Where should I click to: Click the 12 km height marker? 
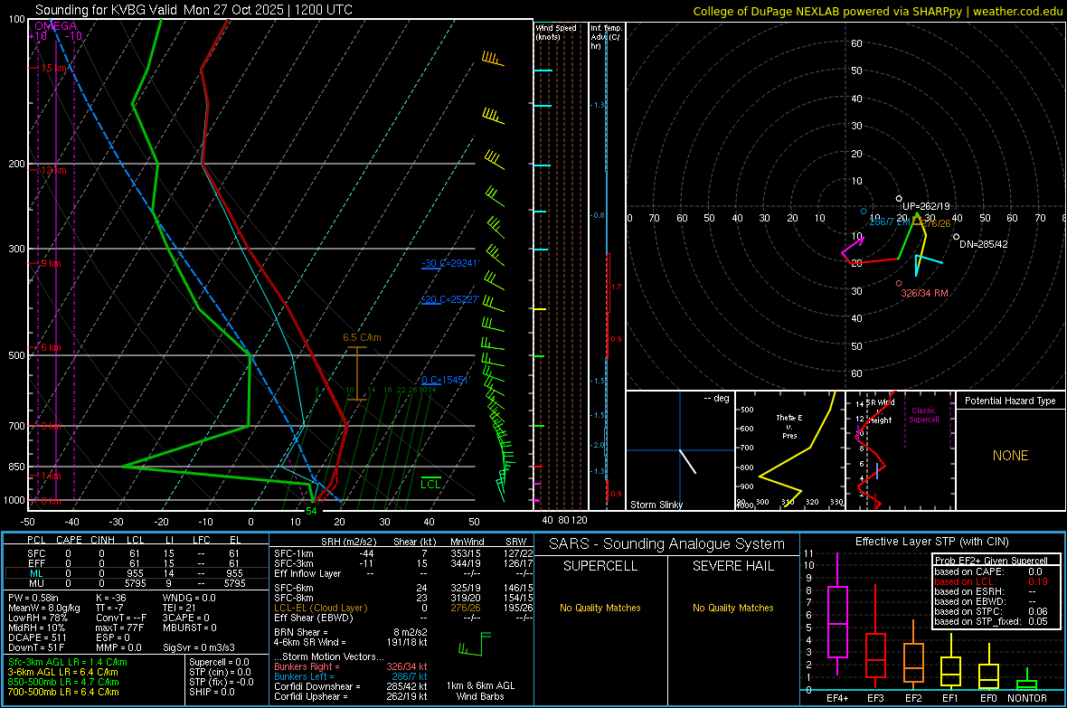[x=53, y=170]
